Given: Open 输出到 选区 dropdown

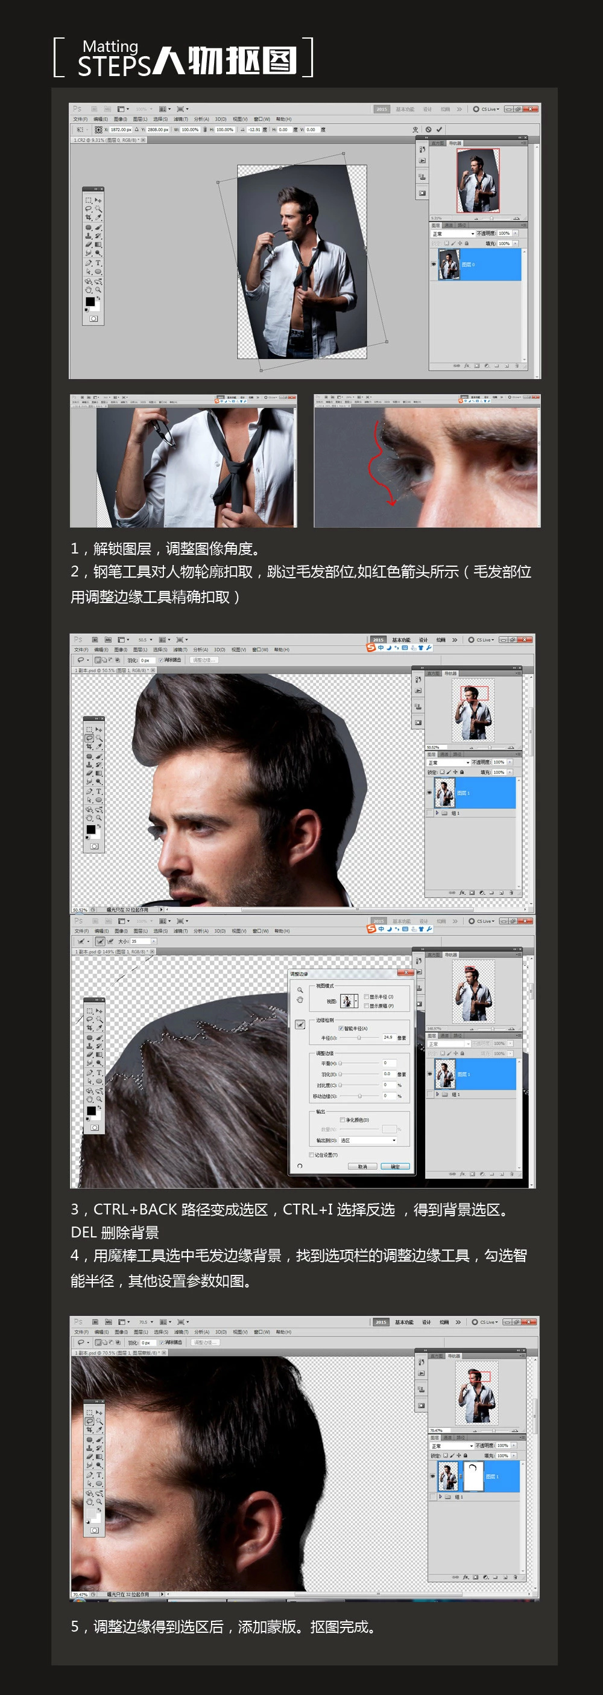Looking at the screenshot, I should coord(369,1140).
